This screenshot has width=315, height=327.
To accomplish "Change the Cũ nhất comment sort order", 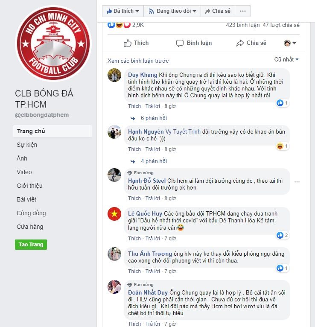I will tap(286, 59).
